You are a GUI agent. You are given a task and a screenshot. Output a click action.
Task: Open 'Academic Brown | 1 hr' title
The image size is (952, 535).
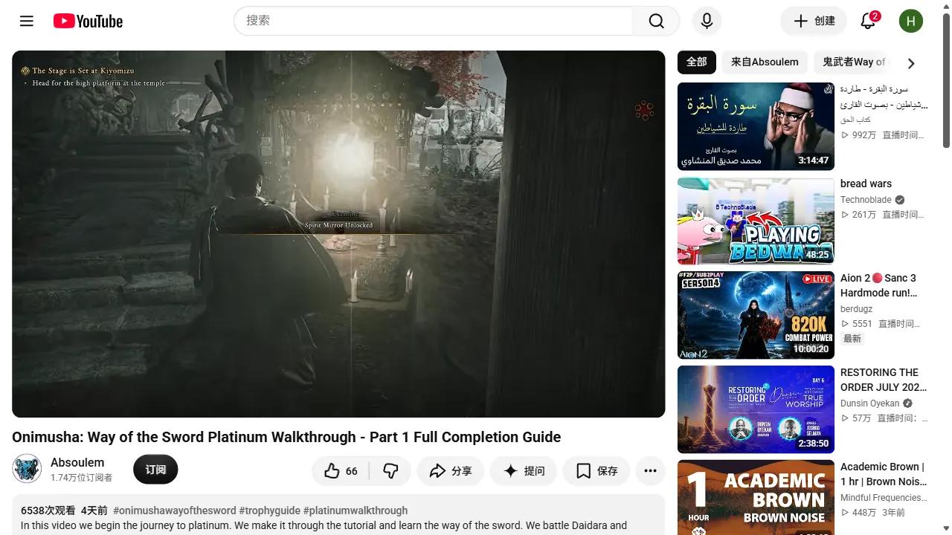coord(884,474)
